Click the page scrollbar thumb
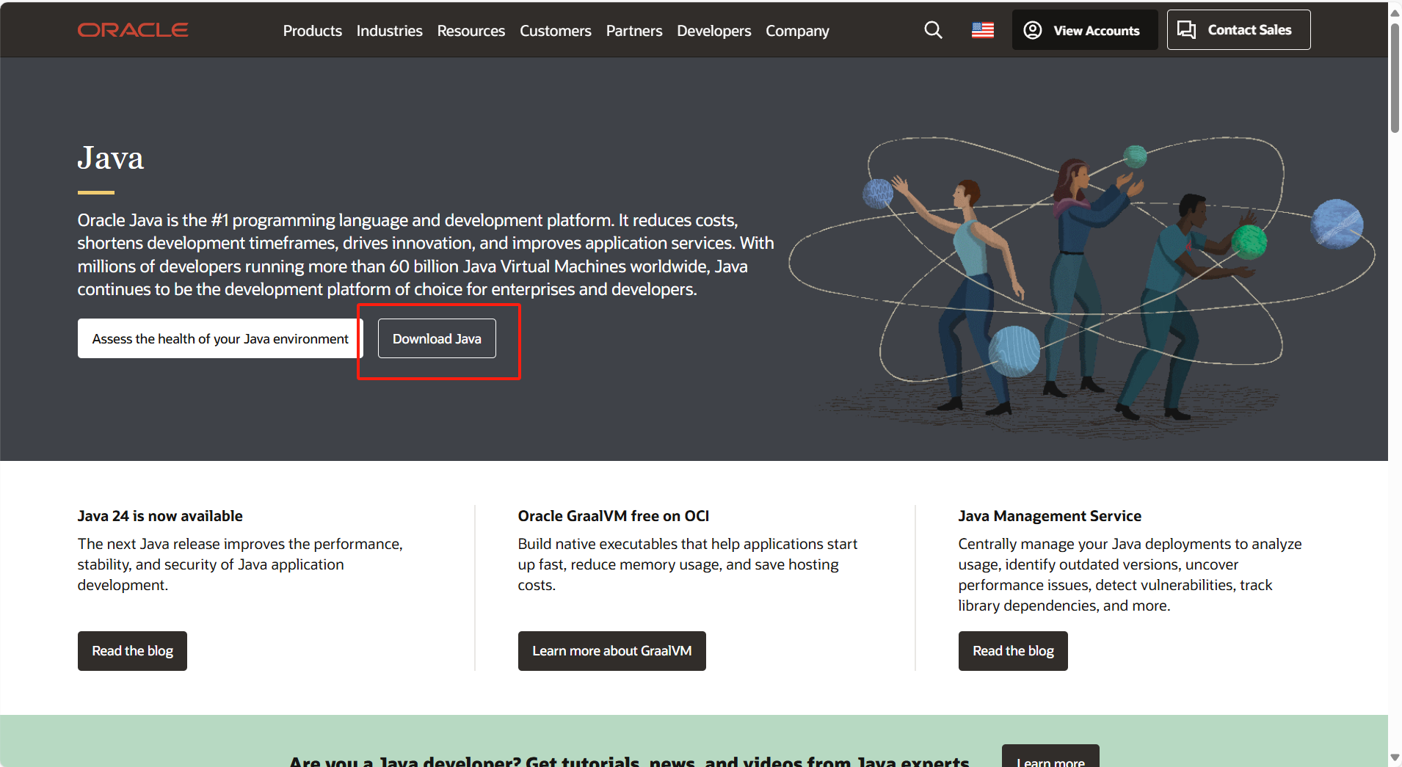The image size is (1402, 767). coord(1395,77)
